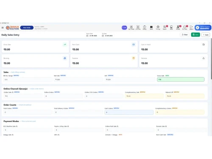The image size is (212, 159).
Task: Click the EDC Machine Sale field
Action: 28,130
